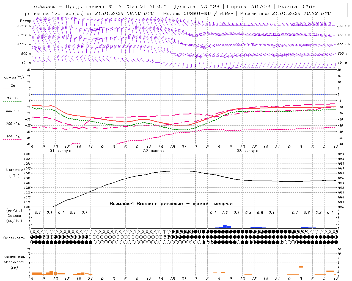Select the "500 м" wind level label on the left
352x281 pixels.
[x=26, y=54]
